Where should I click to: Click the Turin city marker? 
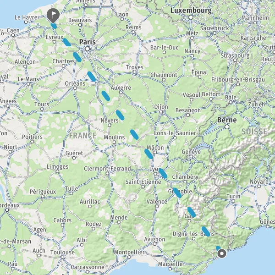(233, 201)
